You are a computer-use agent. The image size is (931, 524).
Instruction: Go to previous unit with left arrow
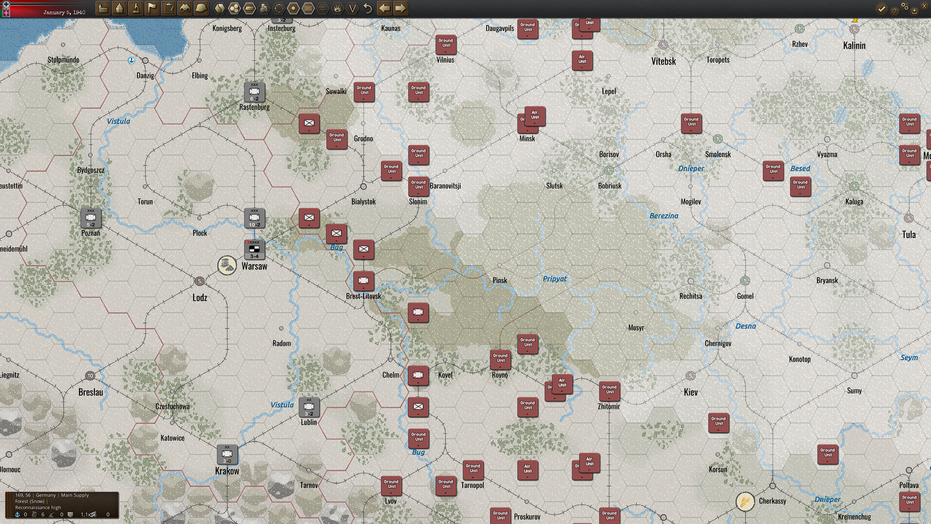tap(384, 8)
